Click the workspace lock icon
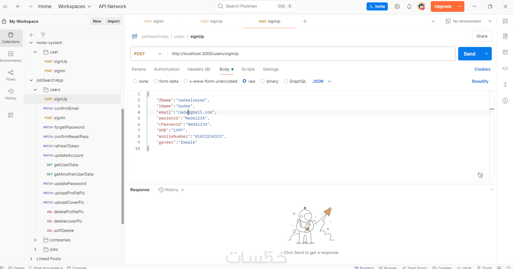The image size is (513, 269). [4, 21]
